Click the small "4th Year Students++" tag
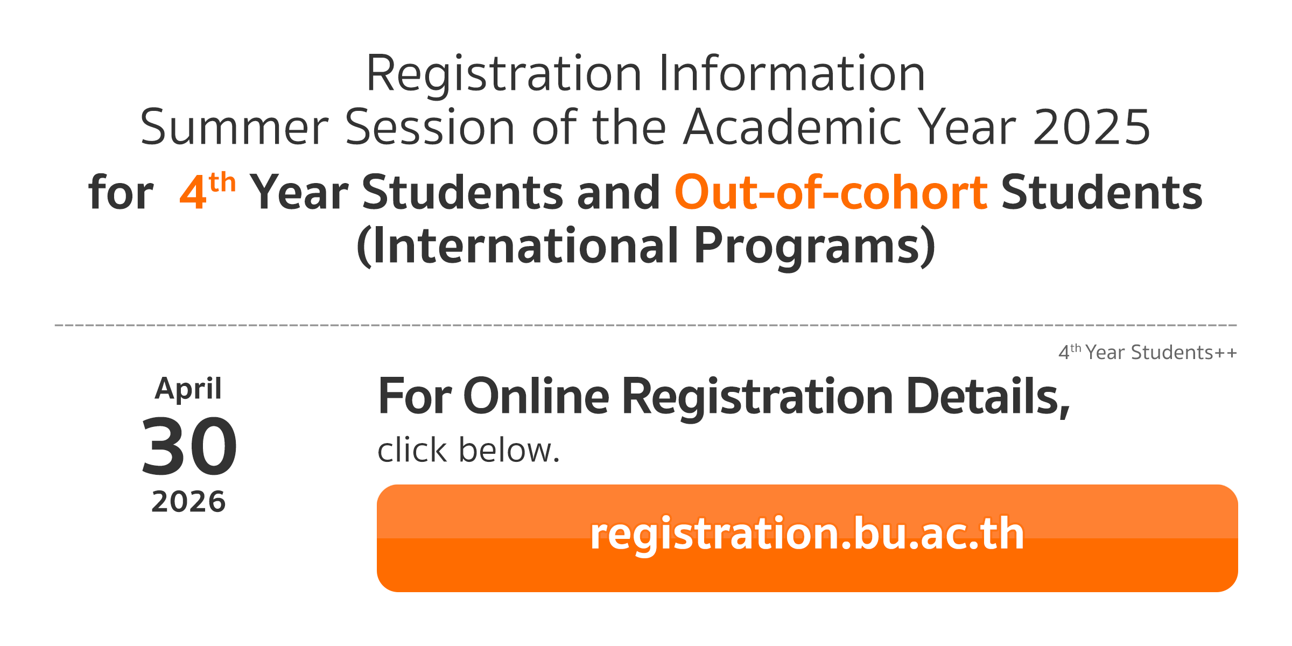The height and width of the screenshot is (646, 1292). coord(1147,353)
